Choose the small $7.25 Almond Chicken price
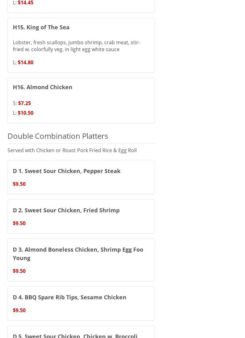 pyautogui.click(x=24, y=103)
